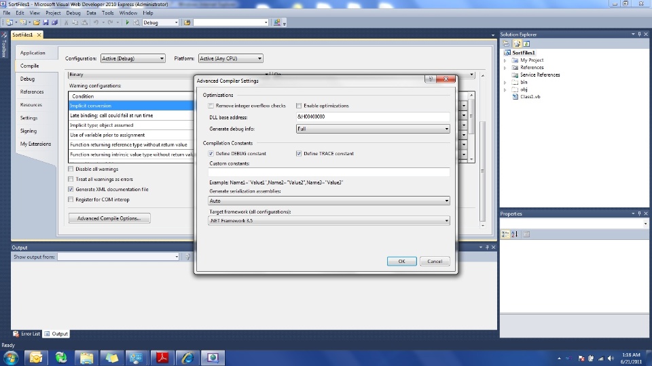
Task: Toggle Remove integer overflow checks
Action: tap(211, 106)
